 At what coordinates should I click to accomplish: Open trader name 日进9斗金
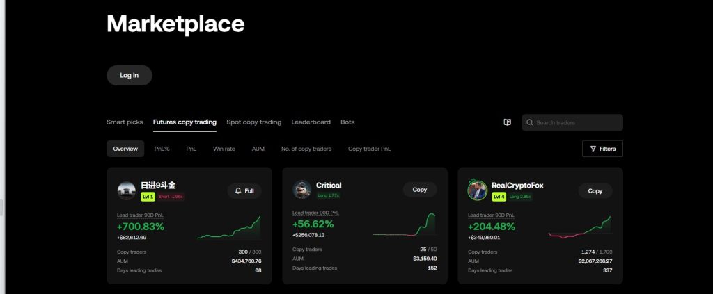click(158, 185)
